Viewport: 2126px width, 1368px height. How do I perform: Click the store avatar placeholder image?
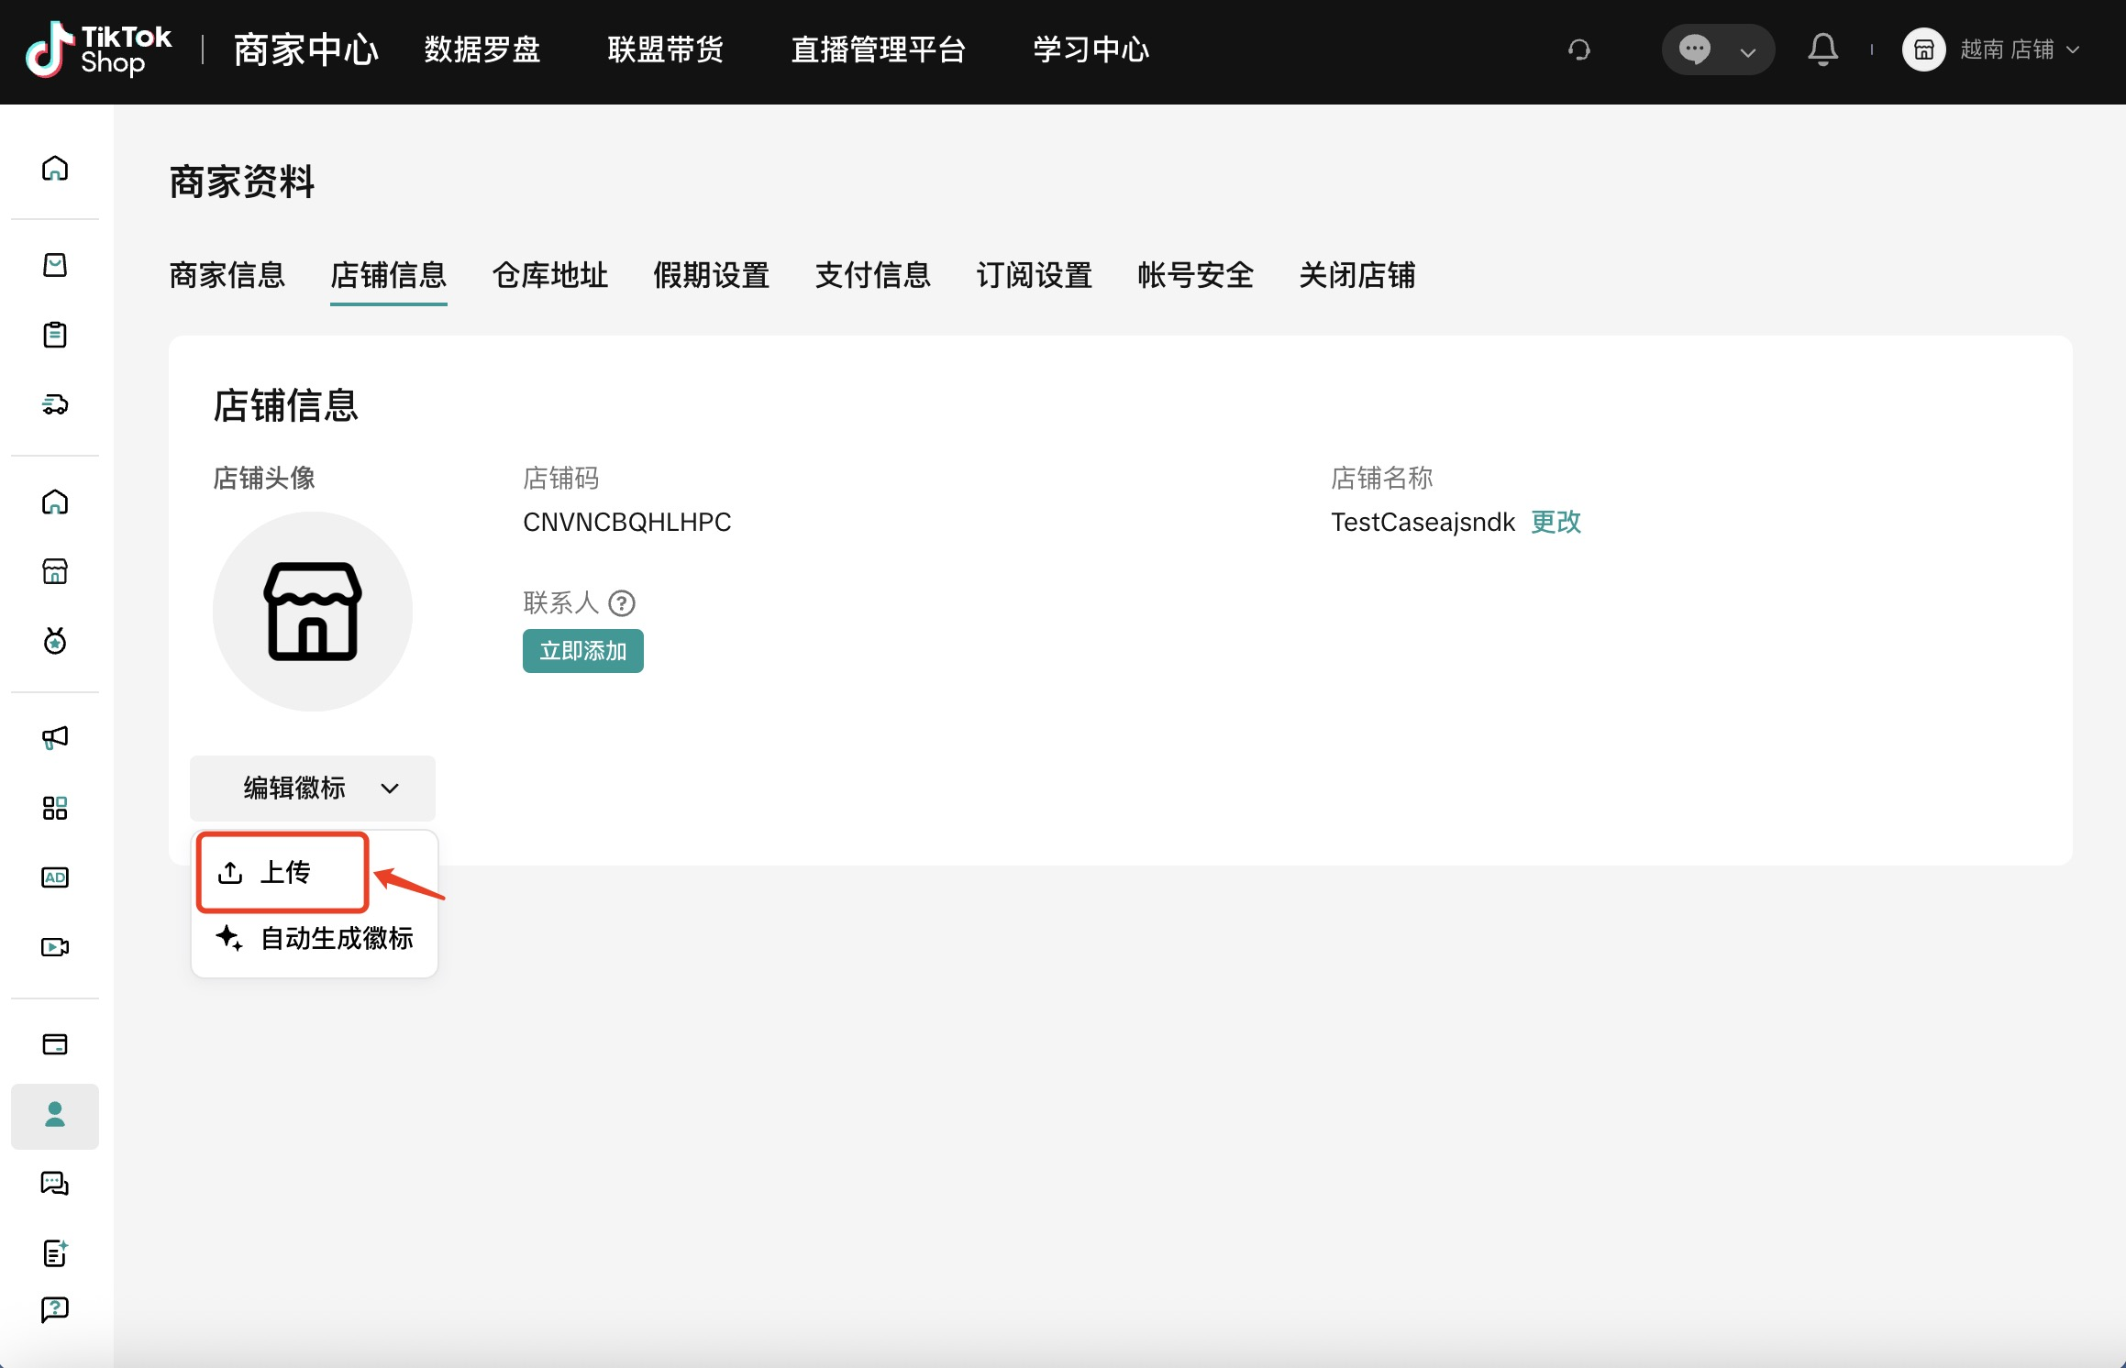coord(313,612)
